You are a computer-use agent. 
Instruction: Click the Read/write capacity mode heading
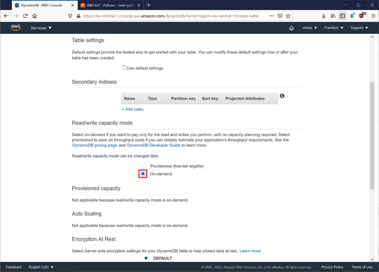[x=102, y=123]
